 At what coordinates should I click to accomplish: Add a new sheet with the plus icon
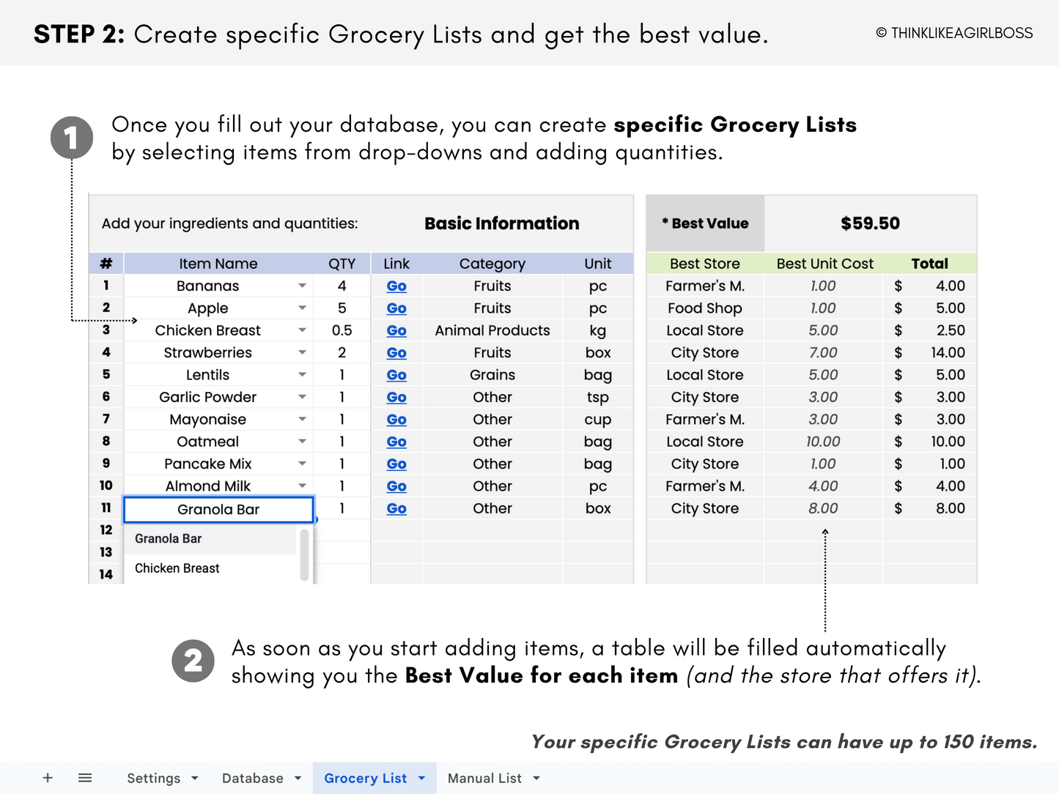47,778
